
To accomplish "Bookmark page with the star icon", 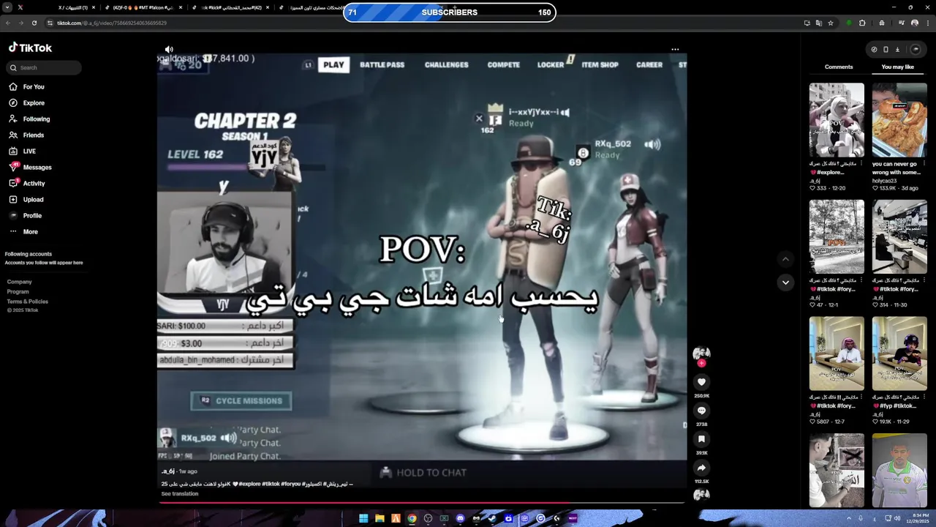I will 831,23.
